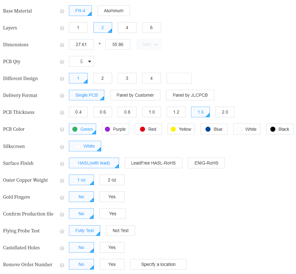The height and width of the screenshot is (274, 296).
Task: Select 2 oz outer copper weight
Action: 112,180
